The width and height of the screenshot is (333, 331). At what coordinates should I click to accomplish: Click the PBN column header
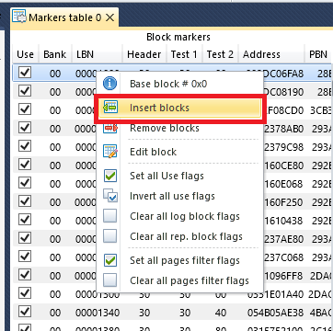(318, 54)
